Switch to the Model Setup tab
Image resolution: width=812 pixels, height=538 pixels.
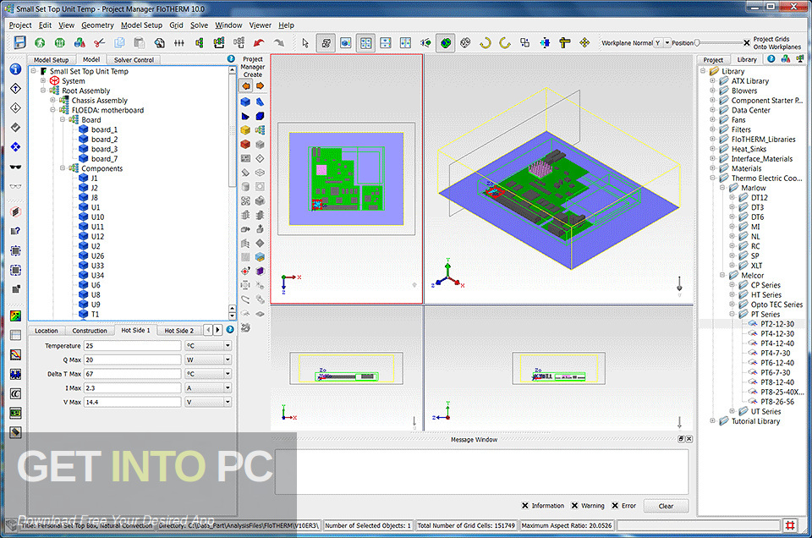[x=51, y=59]
